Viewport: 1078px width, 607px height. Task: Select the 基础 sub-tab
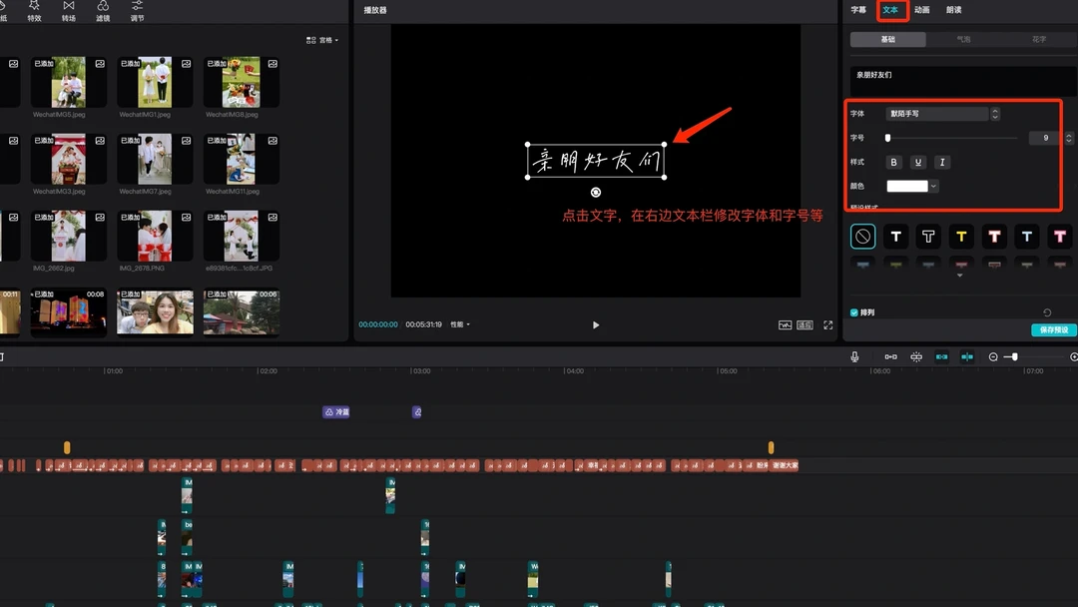coord(888,39)
